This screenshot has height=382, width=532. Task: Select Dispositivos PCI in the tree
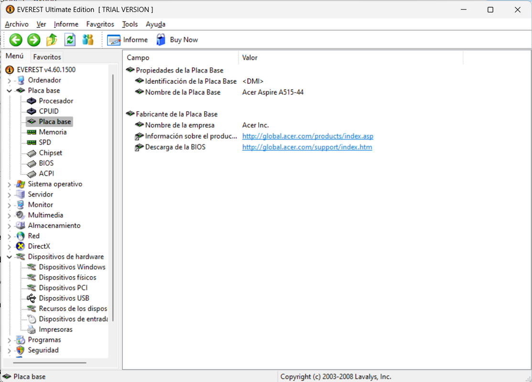[x=63, y=288]
